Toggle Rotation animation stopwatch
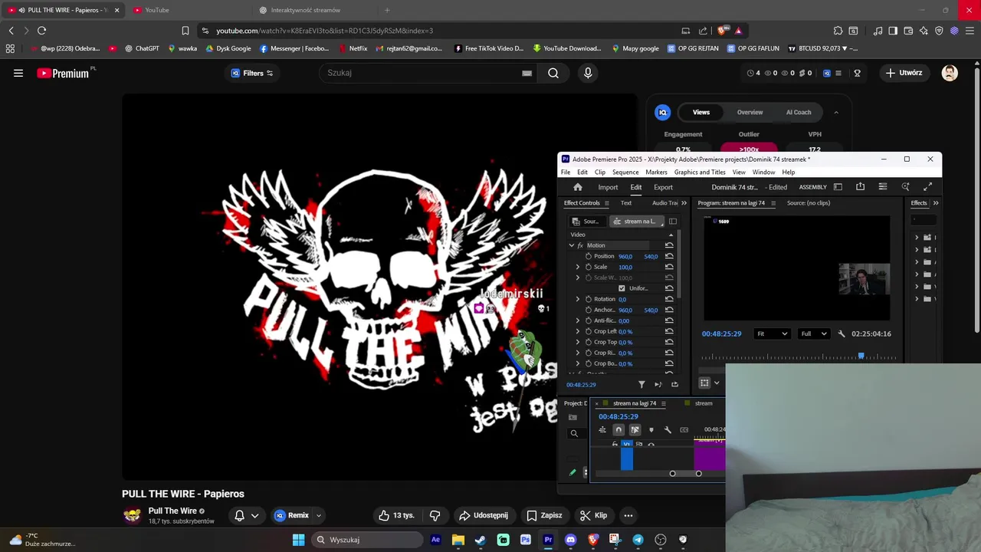The width and height of the screenshot is (981, 552). click(x=589, y=299)
